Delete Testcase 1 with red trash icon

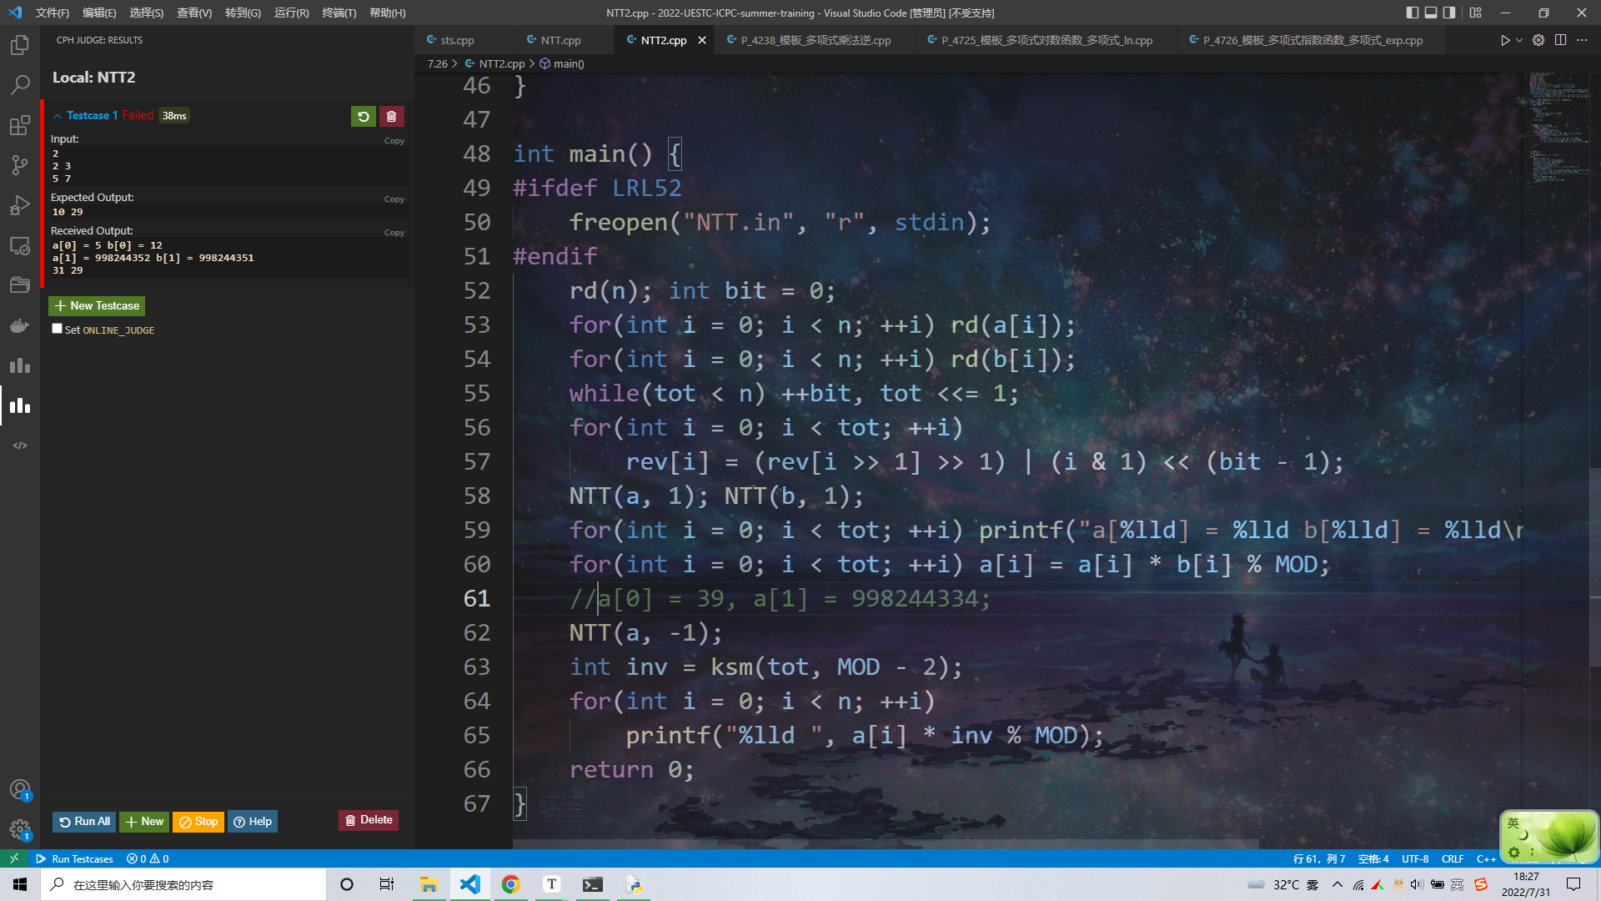(391, 116)
